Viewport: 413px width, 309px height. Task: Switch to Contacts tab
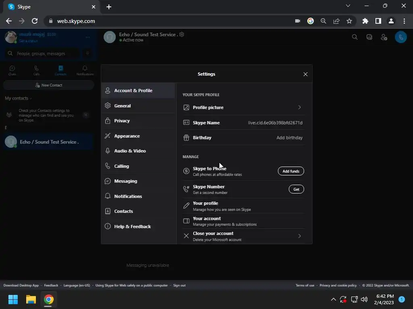pyautogui.click(x=60, y=70)
